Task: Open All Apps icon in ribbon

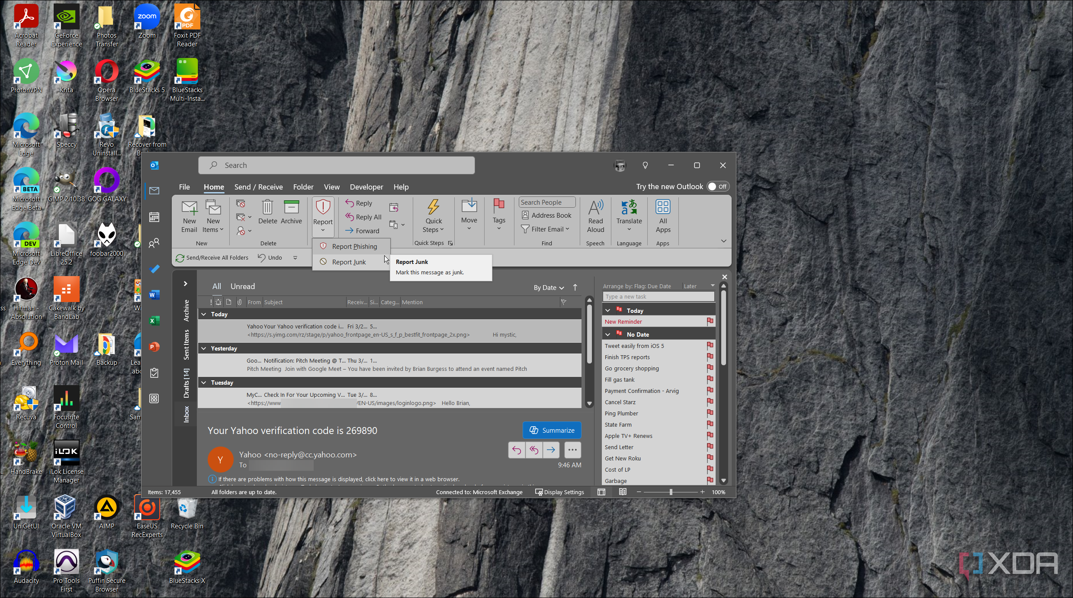Action: point(663,207)
